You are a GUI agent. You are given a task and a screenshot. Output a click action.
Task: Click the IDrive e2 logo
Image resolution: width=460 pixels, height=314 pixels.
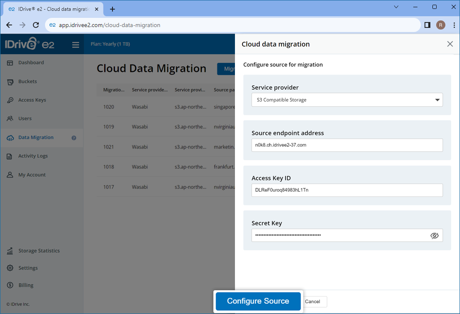[x=30, y=44]
